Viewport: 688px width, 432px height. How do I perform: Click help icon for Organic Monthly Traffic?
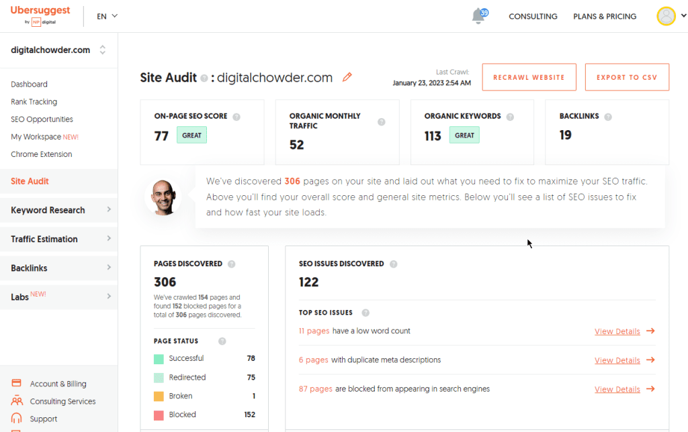[382, 122]
